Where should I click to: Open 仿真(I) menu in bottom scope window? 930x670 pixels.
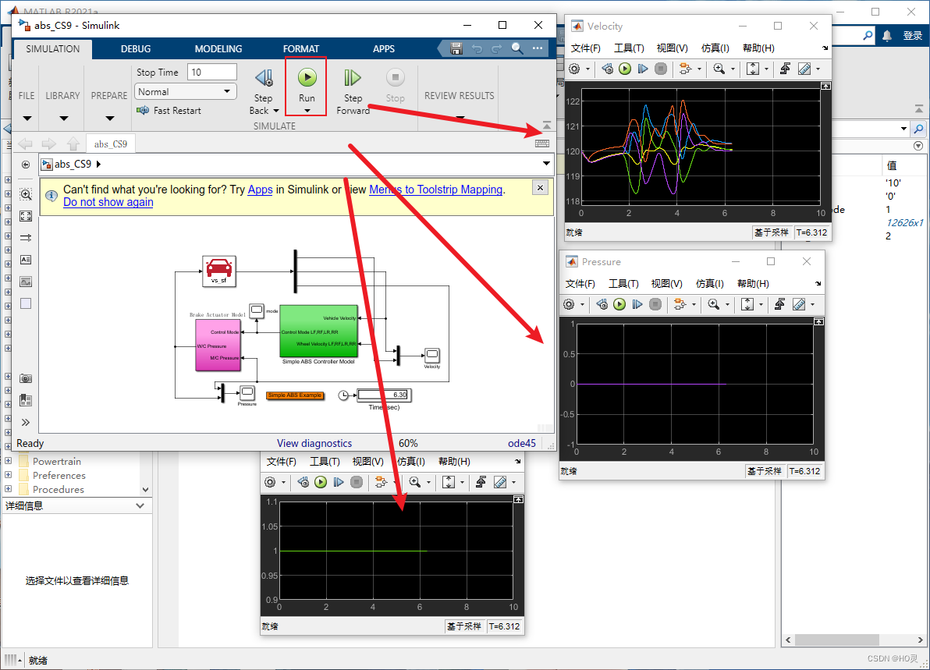(x=410, y=461)
